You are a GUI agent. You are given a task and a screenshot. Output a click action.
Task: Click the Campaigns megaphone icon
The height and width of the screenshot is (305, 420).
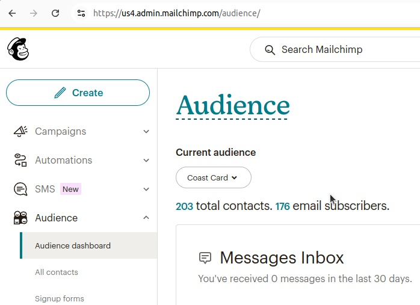(x=20, y=131)
